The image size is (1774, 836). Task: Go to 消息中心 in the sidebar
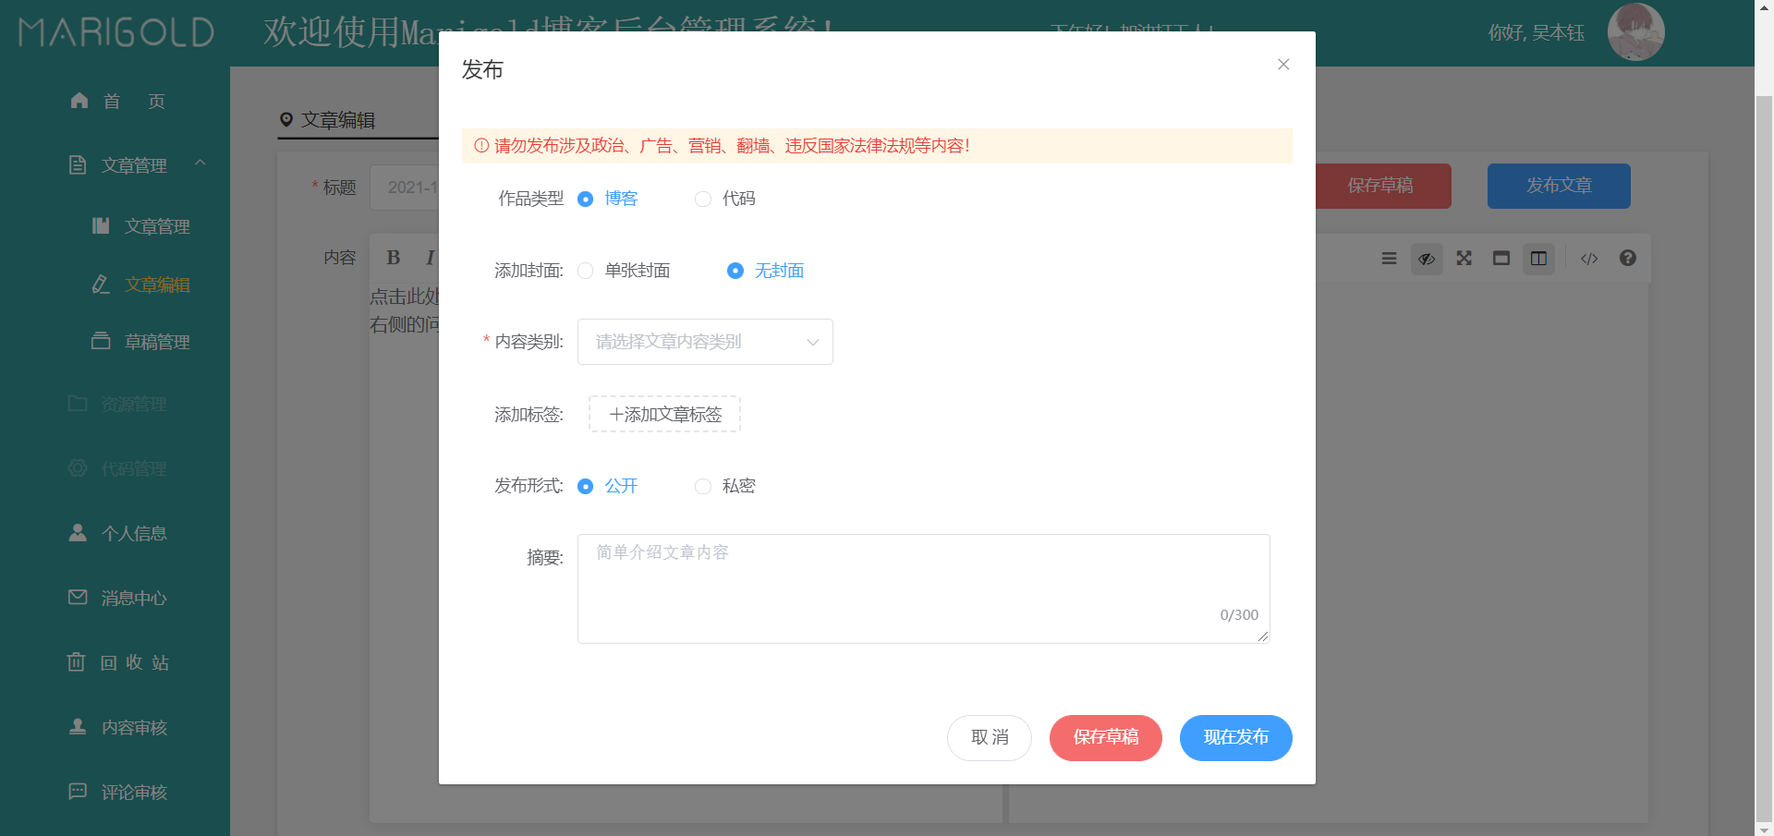tap(132, 598)
